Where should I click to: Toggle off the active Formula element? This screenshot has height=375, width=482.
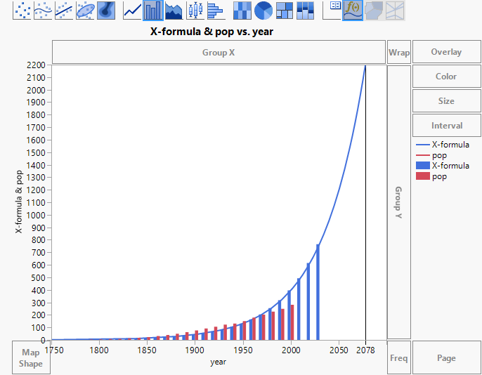(353, 9)
